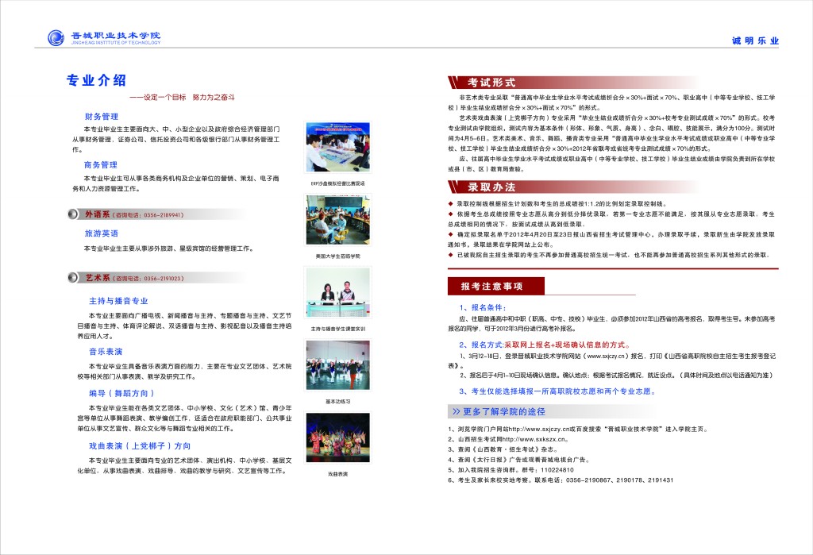Click list item 4 查阅《太行日报》广告

pyautogui.click(x=519, y=460)
